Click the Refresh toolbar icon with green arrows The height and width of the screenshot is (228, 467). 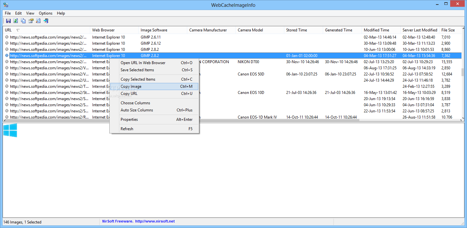(x=16, y=21)
